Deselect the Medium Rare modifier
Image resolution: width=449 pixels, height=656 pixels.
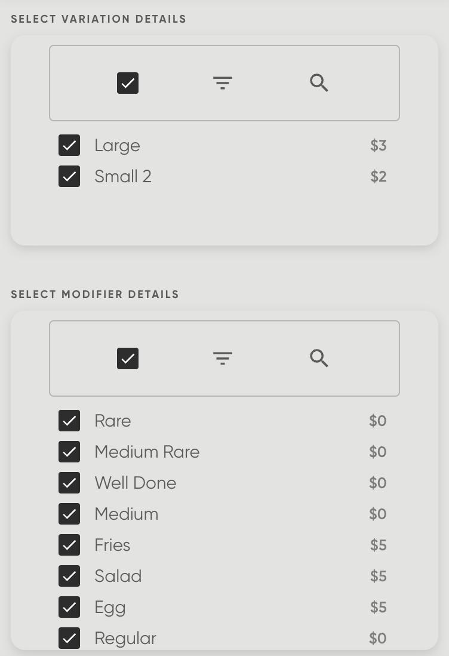(x=69, y=452)
